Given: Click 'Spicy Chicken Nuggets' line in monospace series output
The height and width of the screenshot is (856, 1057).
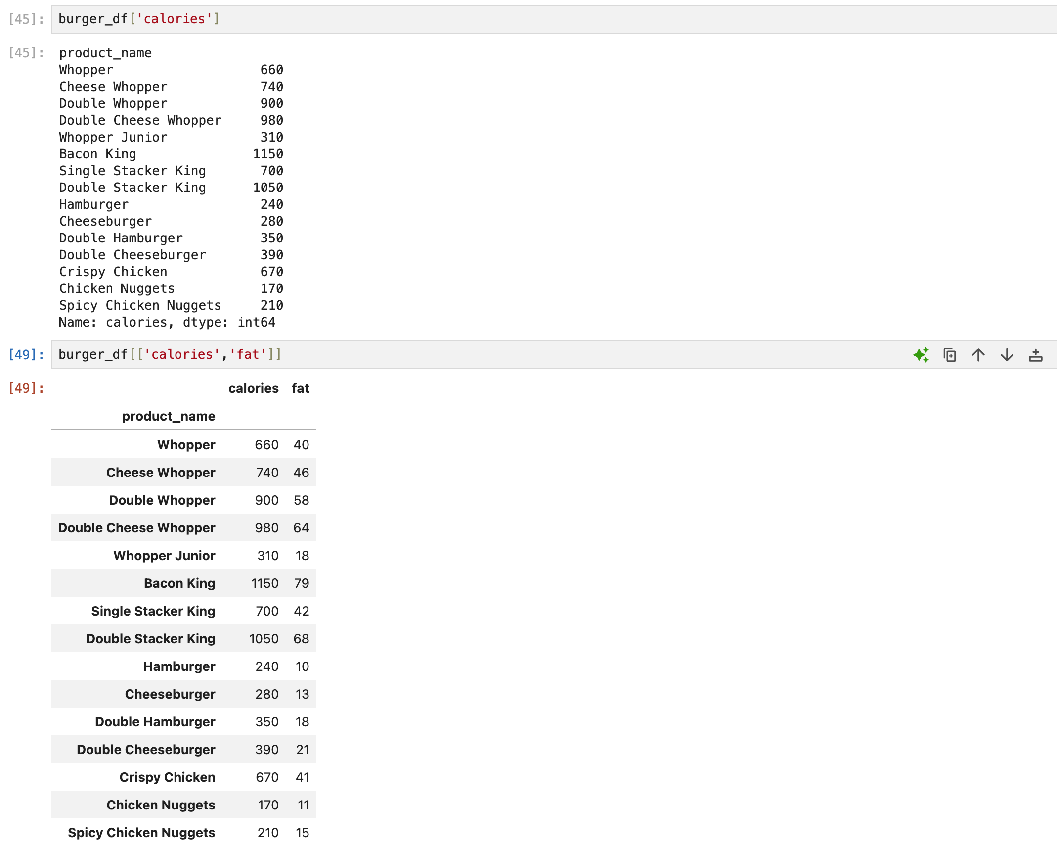Looking at the screenshot, I should point(140,305).
